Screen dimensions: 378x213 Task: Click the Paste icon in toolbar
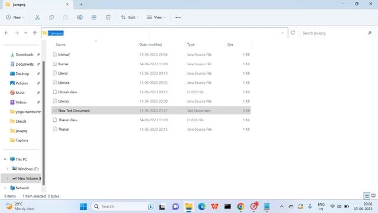[66, 17]
